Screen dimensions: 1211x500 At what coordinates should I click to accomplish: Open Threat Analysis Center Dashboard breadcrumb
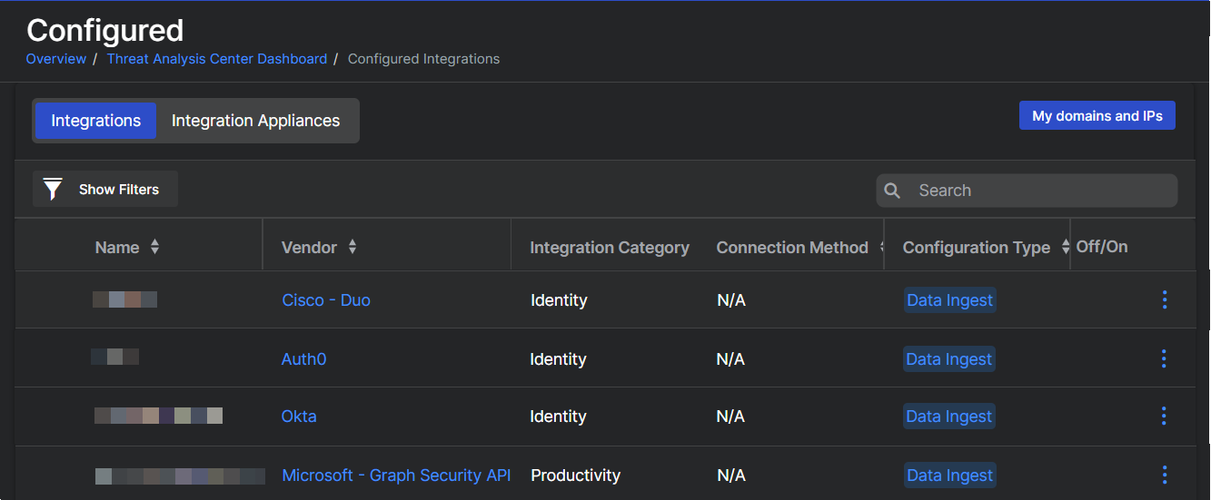[x=216, y=59]
